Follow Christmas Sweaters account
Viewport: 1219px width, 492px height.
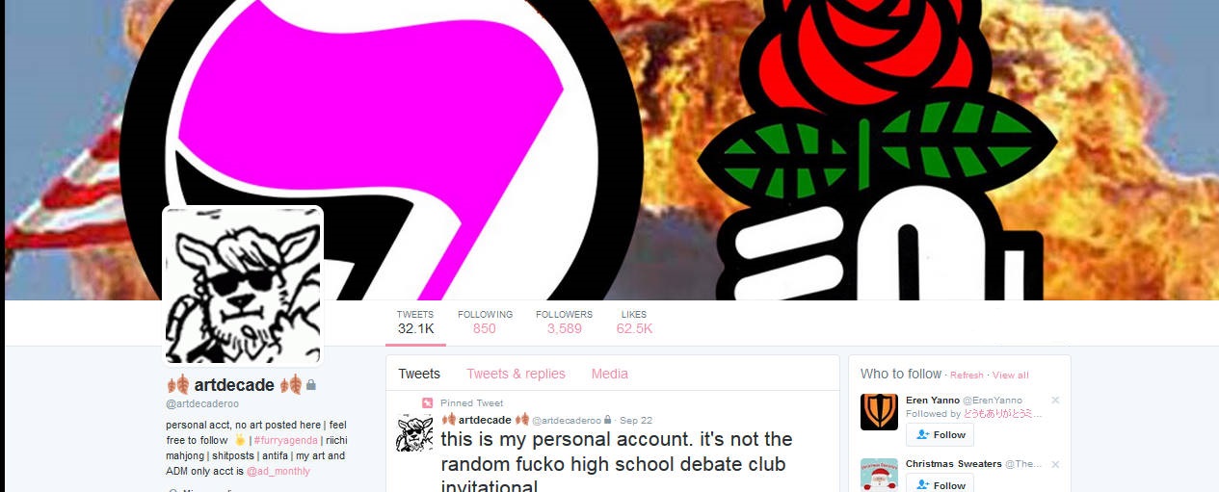pos(940,485)
